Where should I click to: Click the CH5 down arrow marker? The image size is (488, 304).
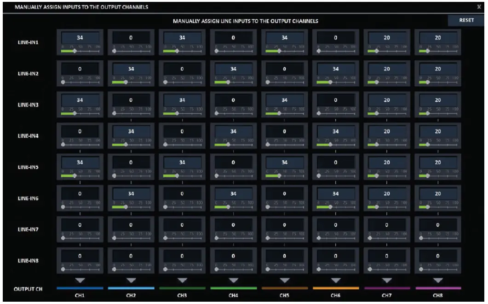(x=284, y=281)
